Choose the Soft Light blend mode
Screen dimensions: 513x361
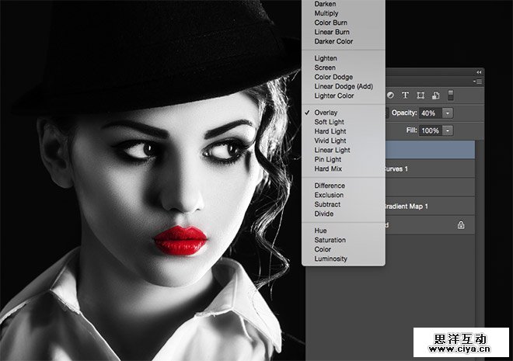coord(330,122)
